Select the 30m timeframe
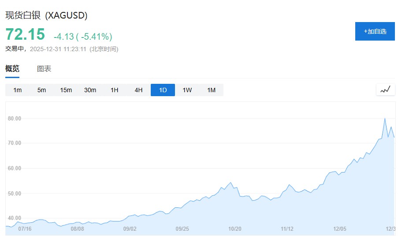398x236 pixels. (x=90, y=90)
